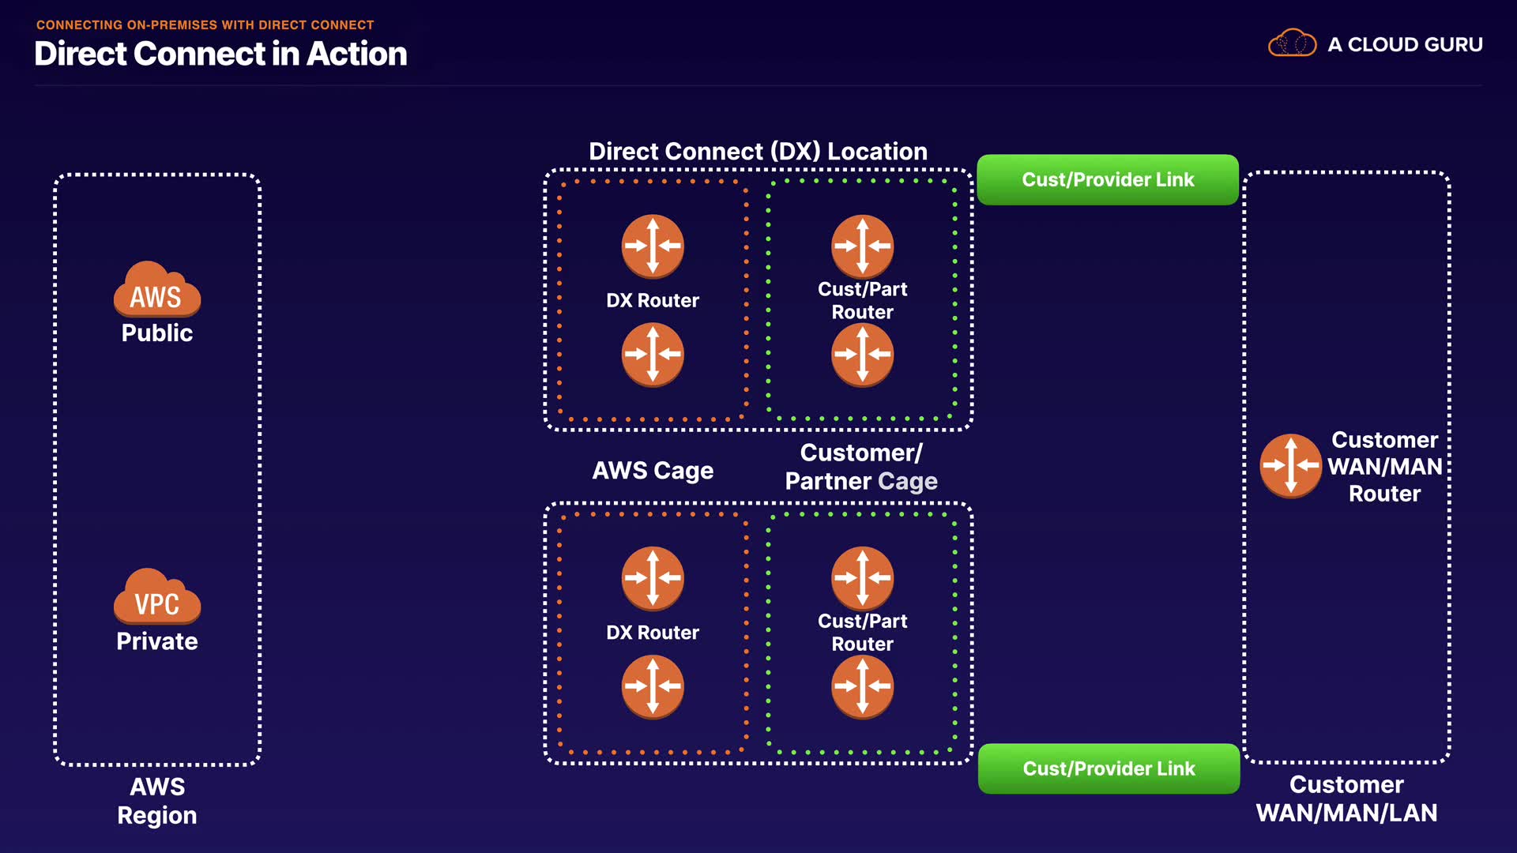
Task: Click the Direct Connect (DX) Location heading
Action: (758, 151)
